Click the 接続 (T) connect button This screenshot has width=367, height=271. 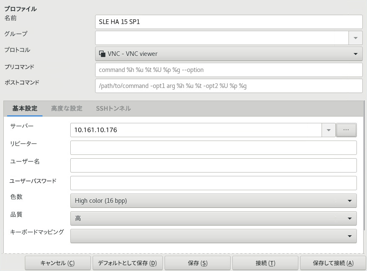265,263
